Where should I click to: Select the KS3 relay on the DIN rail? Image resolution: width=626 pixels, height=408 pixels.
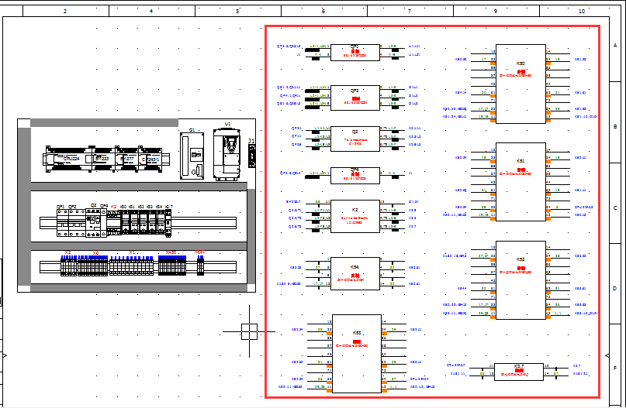pos(152,222)
